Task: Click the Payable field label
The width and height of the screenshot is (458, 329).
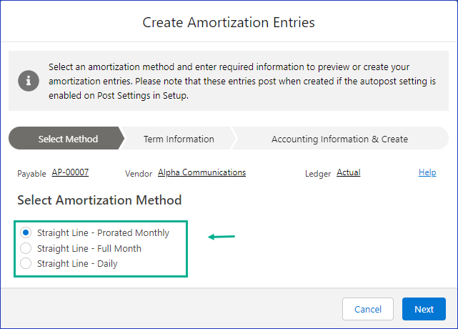Action: [x=31, y=174]
